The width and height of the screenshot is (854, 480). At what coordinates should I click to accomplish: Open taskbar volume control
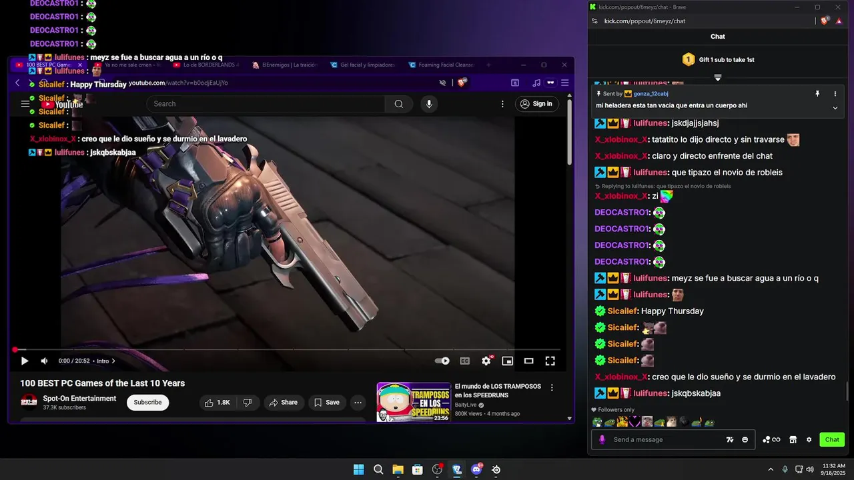point(809,469)
